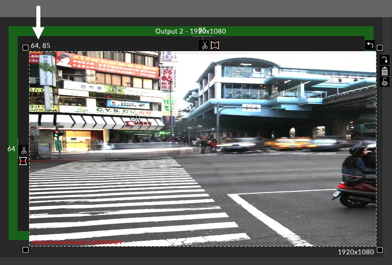392x265 pixels.
Task: Click the "64" left offset value
Action: pyautogui.click(x=11, y=149)
